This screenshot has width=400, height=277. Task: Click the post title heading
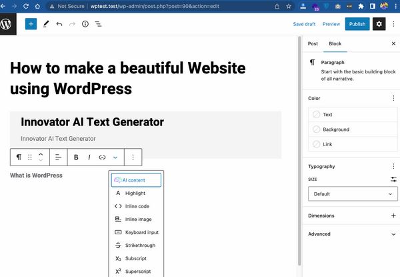pos(128,78)
